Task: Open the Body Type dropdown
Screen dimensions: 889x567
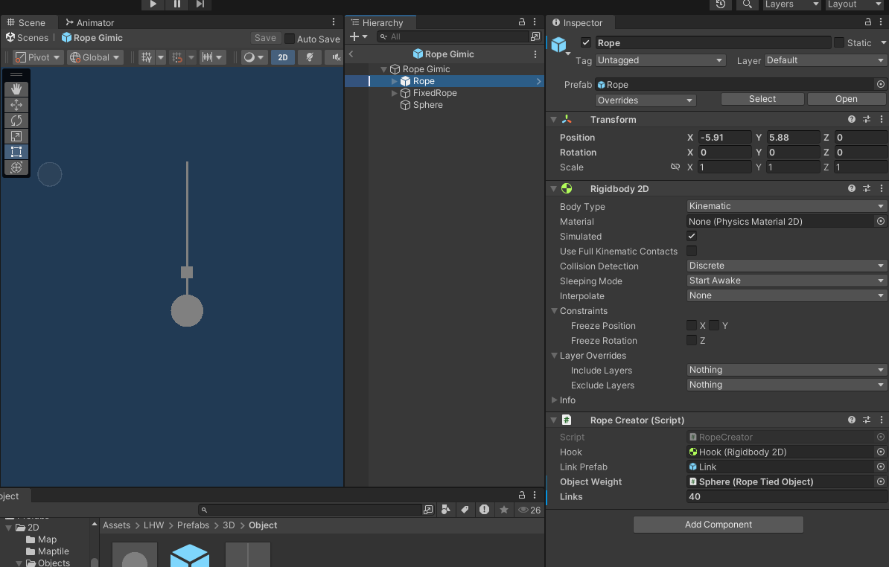Action: 786,206
